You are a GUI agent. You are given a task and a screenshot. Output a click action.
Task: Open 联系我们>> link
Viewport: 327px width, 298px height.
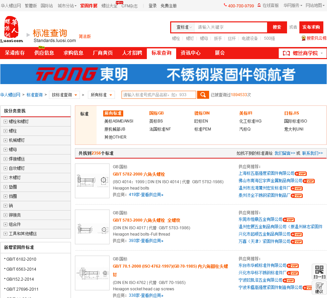[312, 154]
